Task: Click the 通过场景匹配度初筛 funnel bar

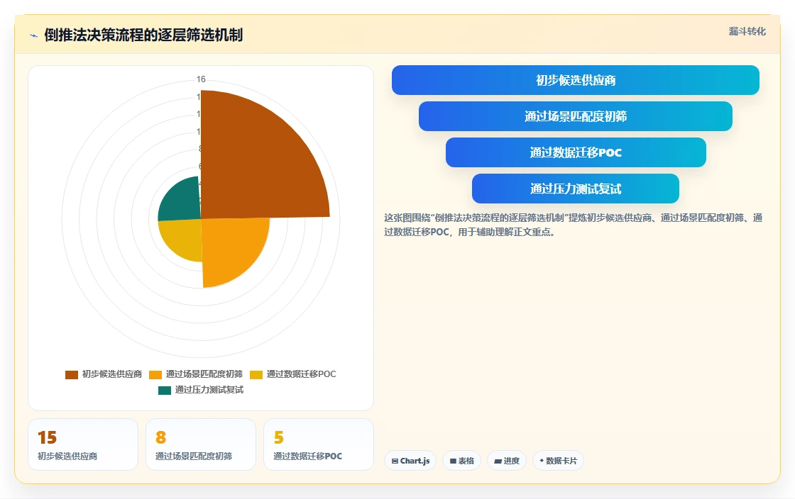Action: click(576, 116)
